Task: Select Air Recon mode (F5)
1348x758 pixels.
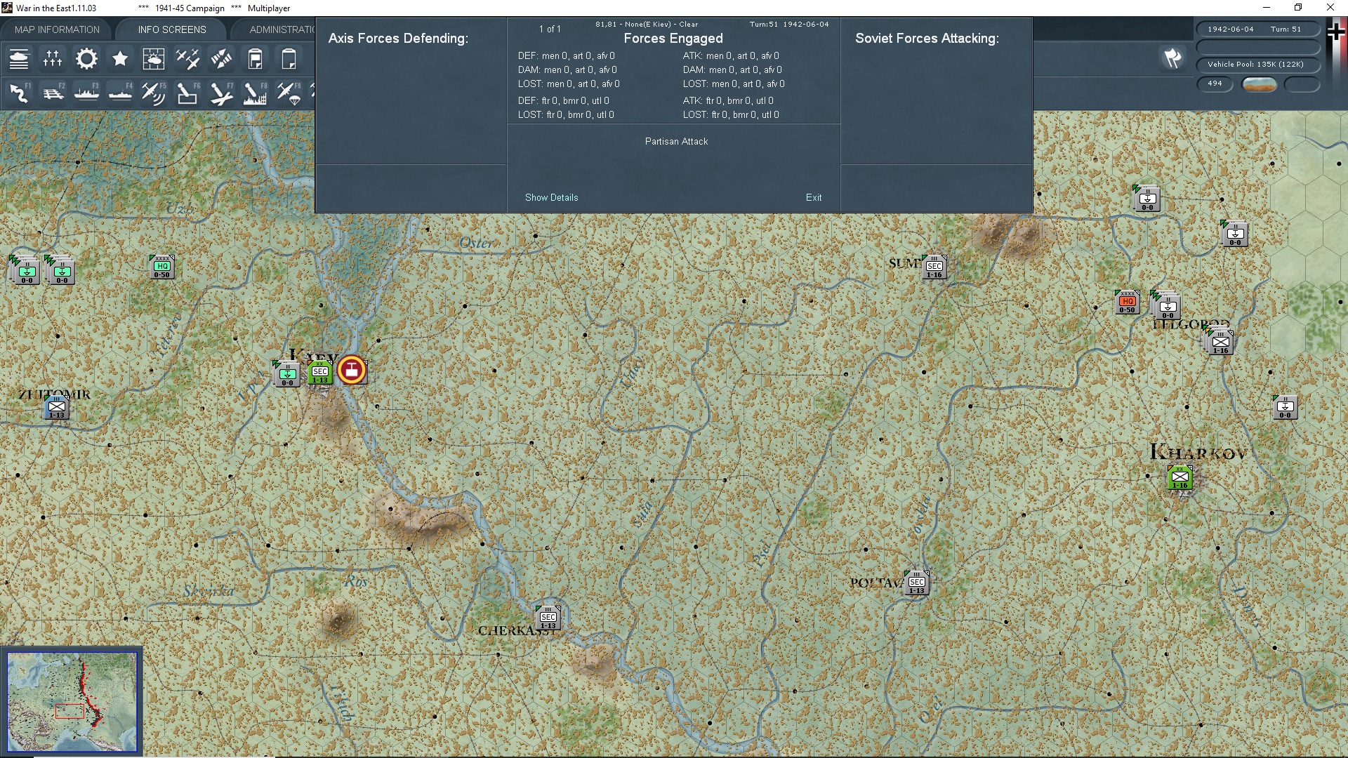Action: [153, 93]
